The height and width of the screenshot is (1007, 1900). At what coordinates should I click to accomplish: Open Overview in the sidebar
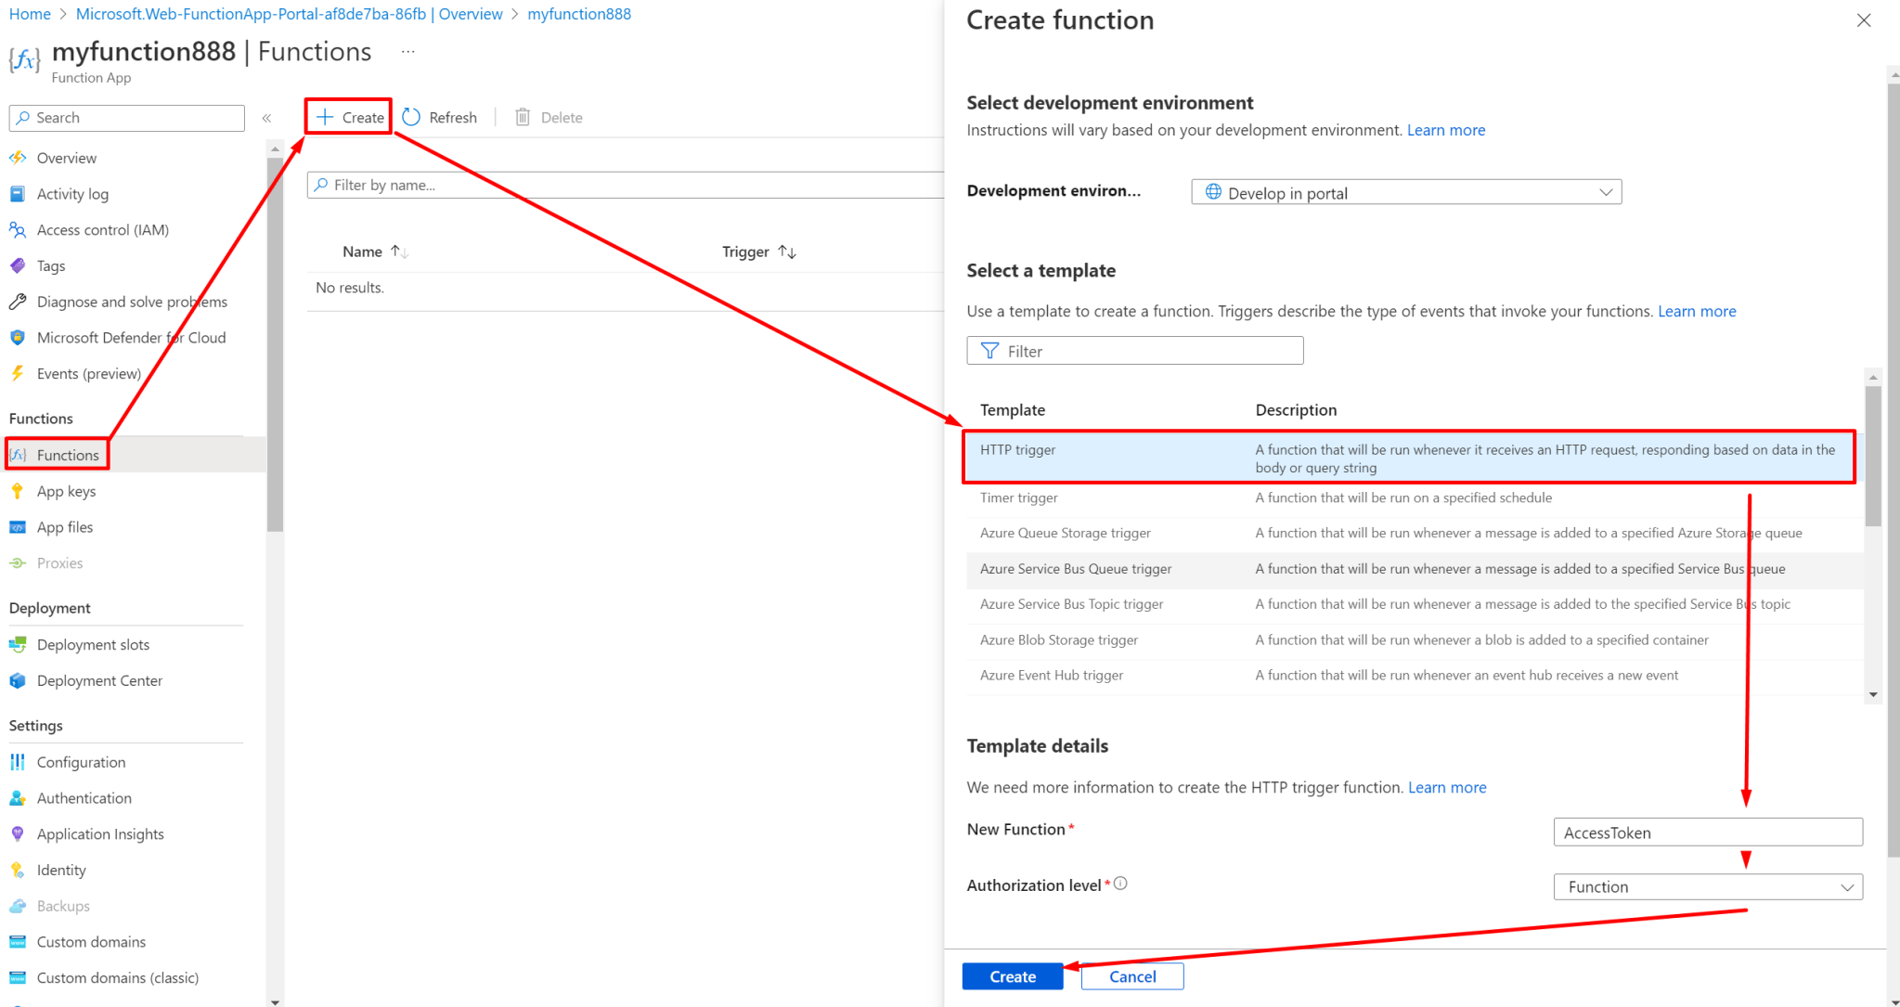[x=66, y=158]
